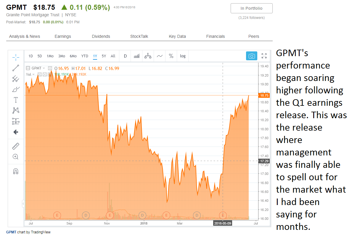Collapse the GPMT legend minus box
This screenshot has width=347, height=239.
click(x=28, y=68)
